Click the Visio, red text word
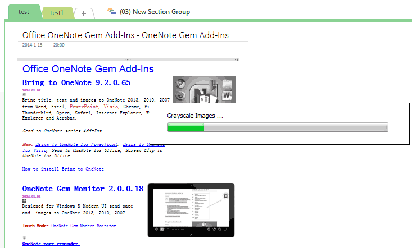The height and width of the screenshot is (248, 412). tap(111, 107)
